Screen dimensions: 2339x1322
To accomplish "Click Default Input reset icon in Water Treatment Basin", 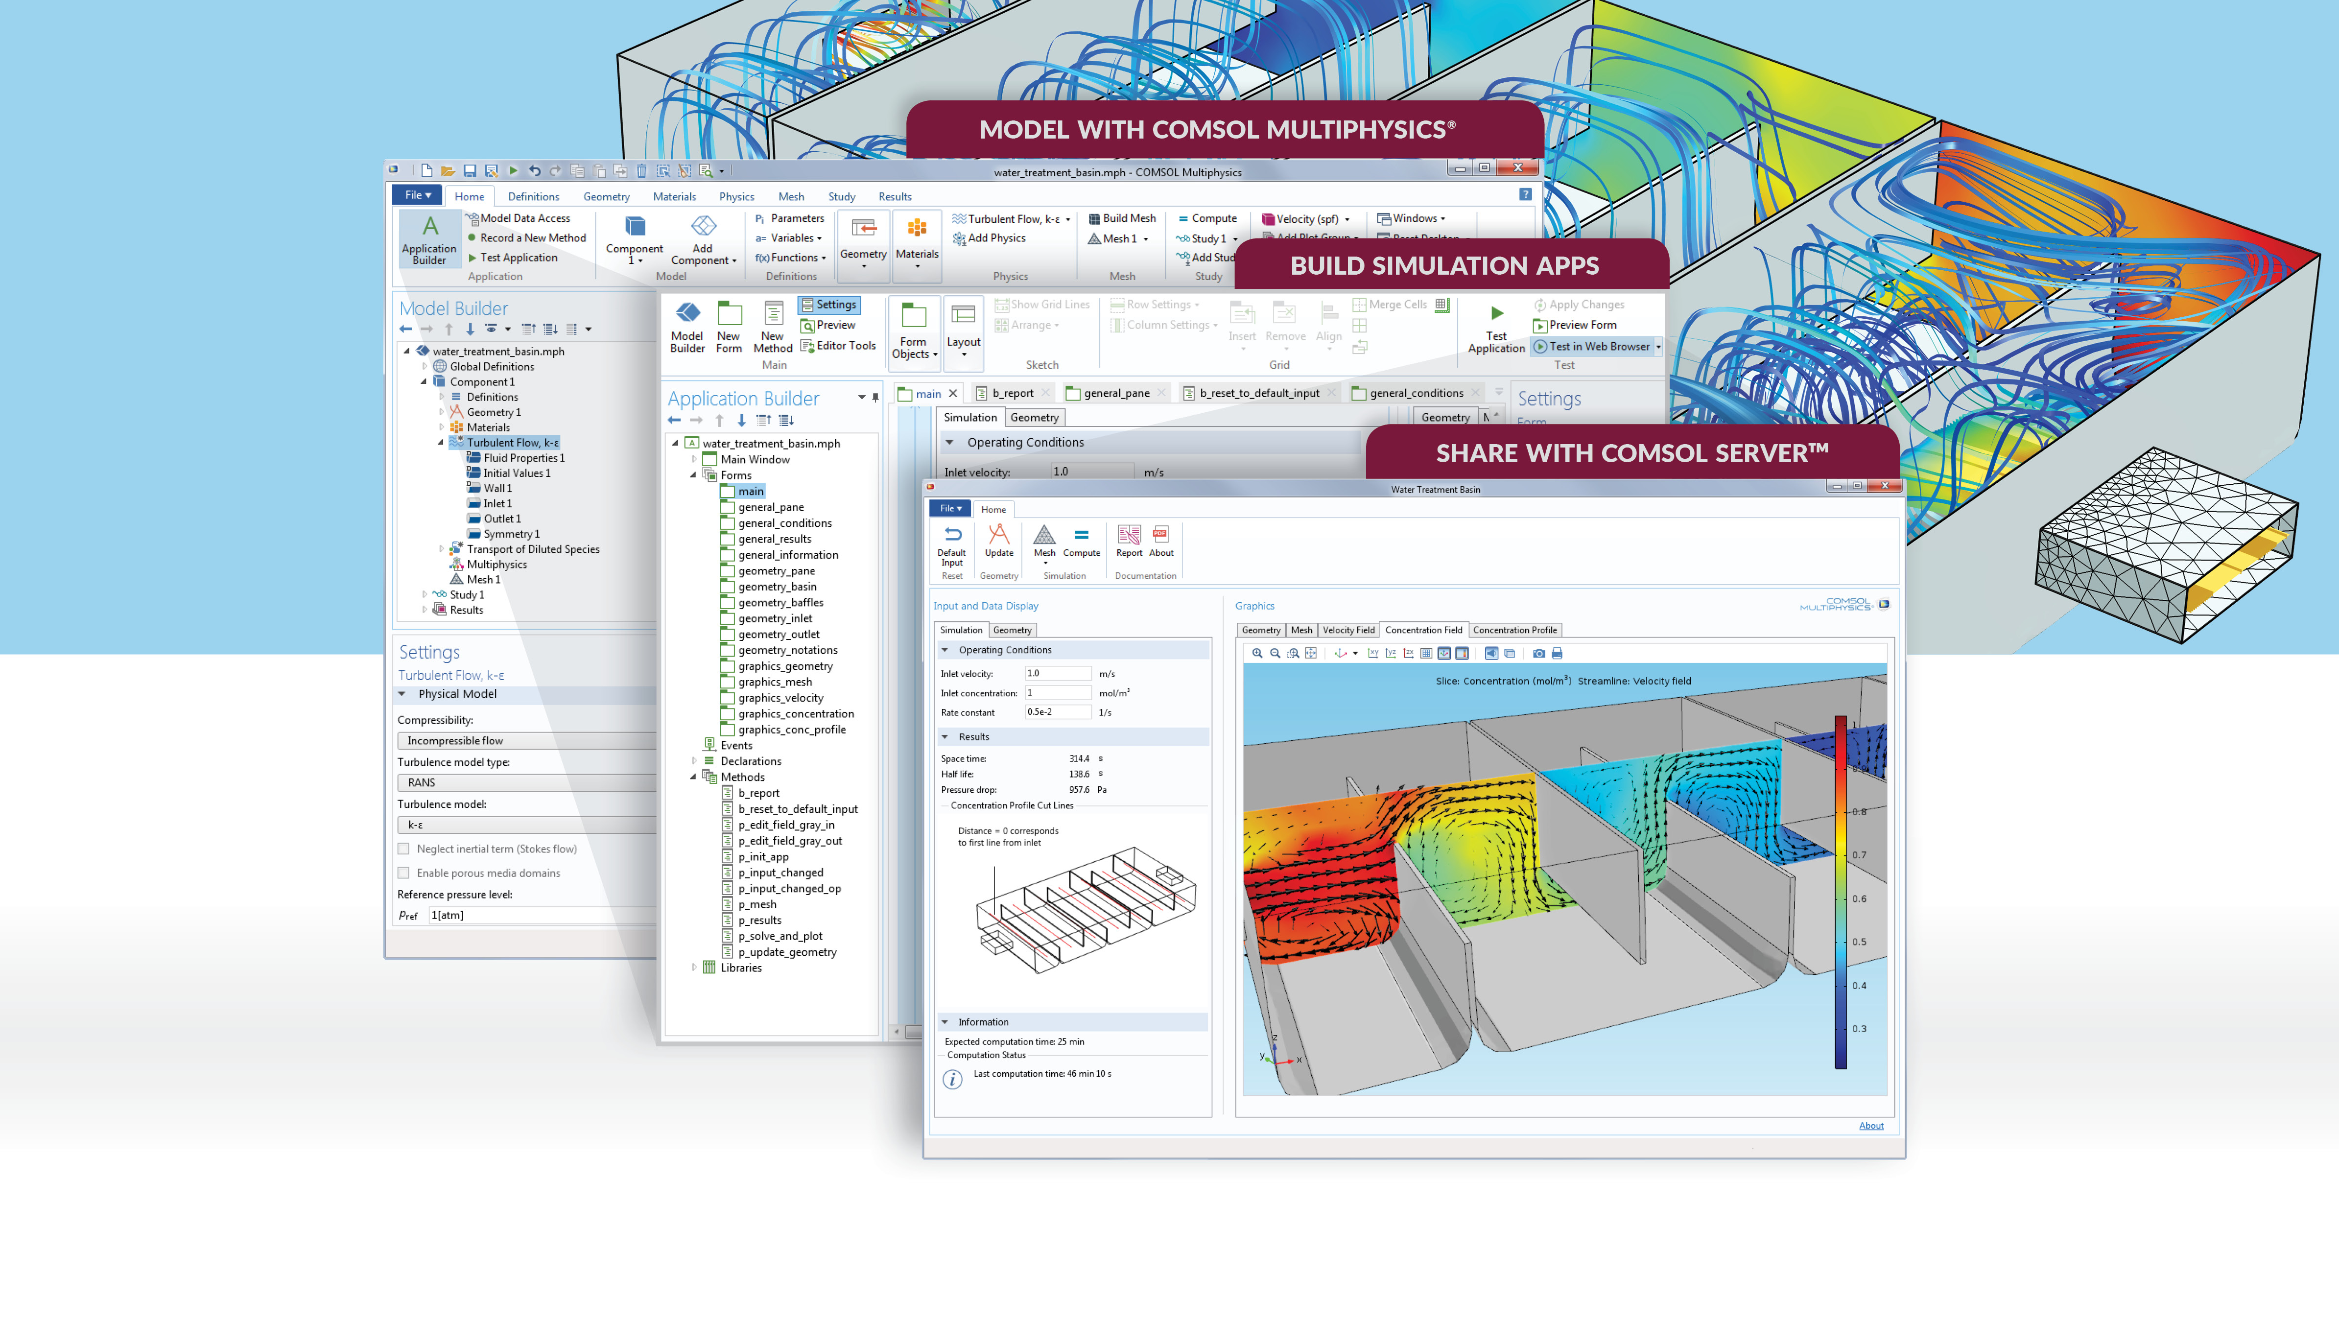I will tap(952, 535).
